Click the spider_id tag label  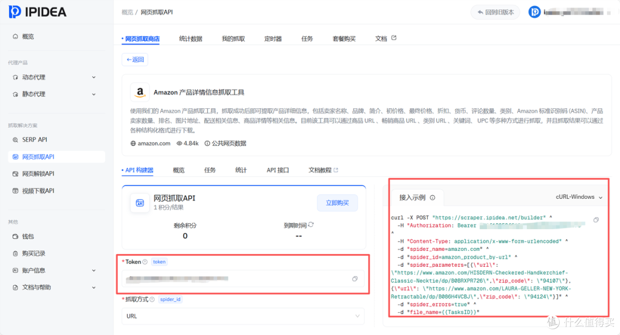pos(170,299)
